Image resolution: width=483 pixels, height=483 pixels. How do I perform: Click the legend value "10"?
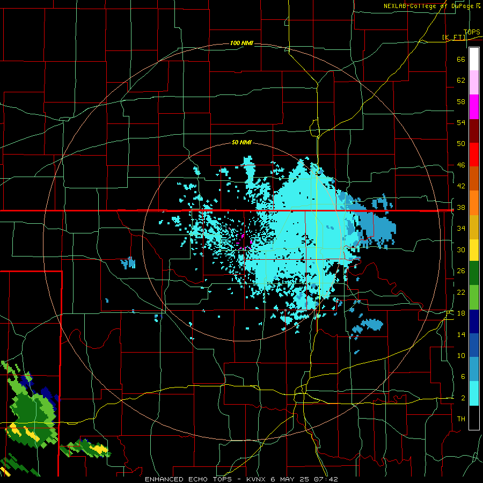[461, 356]
